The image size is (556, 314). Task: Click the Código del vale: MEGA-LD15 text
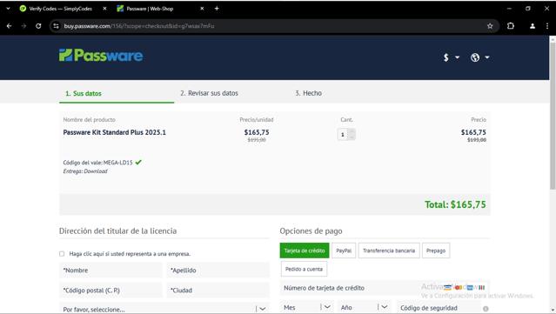[97, 163]
